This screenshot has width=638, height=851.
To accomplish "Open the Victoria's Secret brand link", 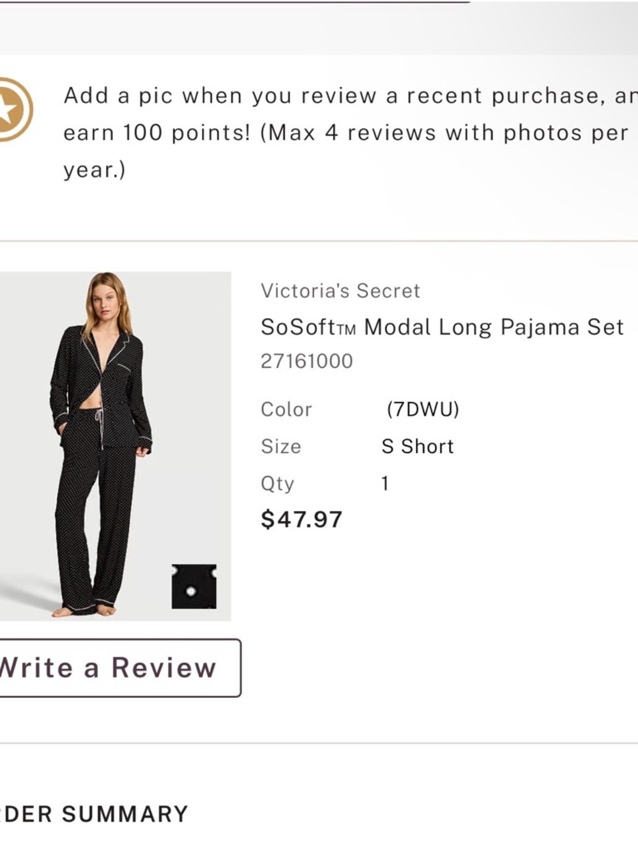I will 340,290.
